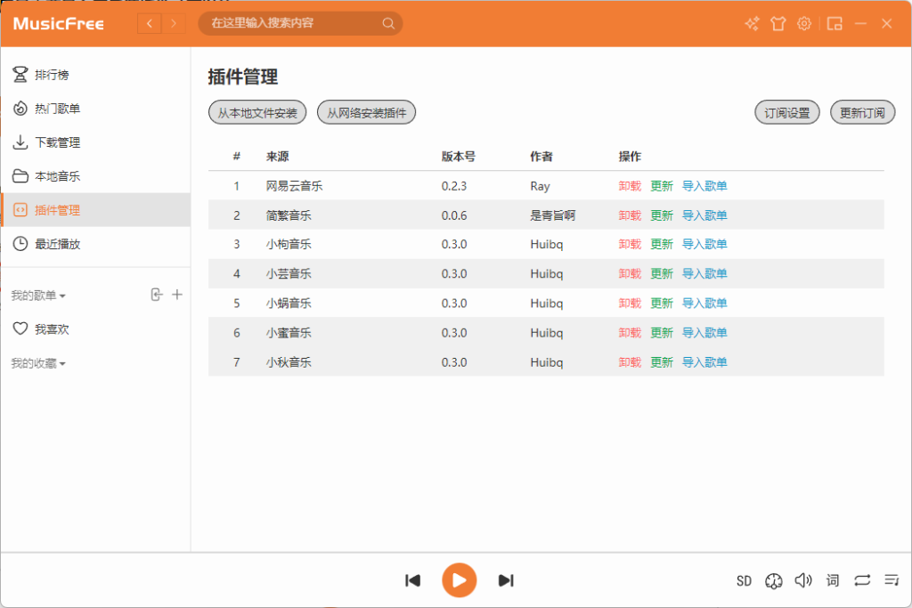The height and width of the screenshot is (608, 912).
Task: Uninstall the 小蜗音乐 plugin
Action: pyautogui.click(x=630, y=303)
